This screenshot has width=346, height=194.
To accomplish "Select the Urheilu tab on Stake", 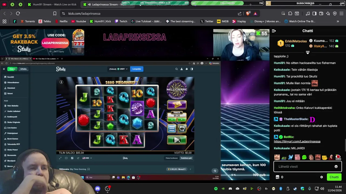I will pos(24,69).
